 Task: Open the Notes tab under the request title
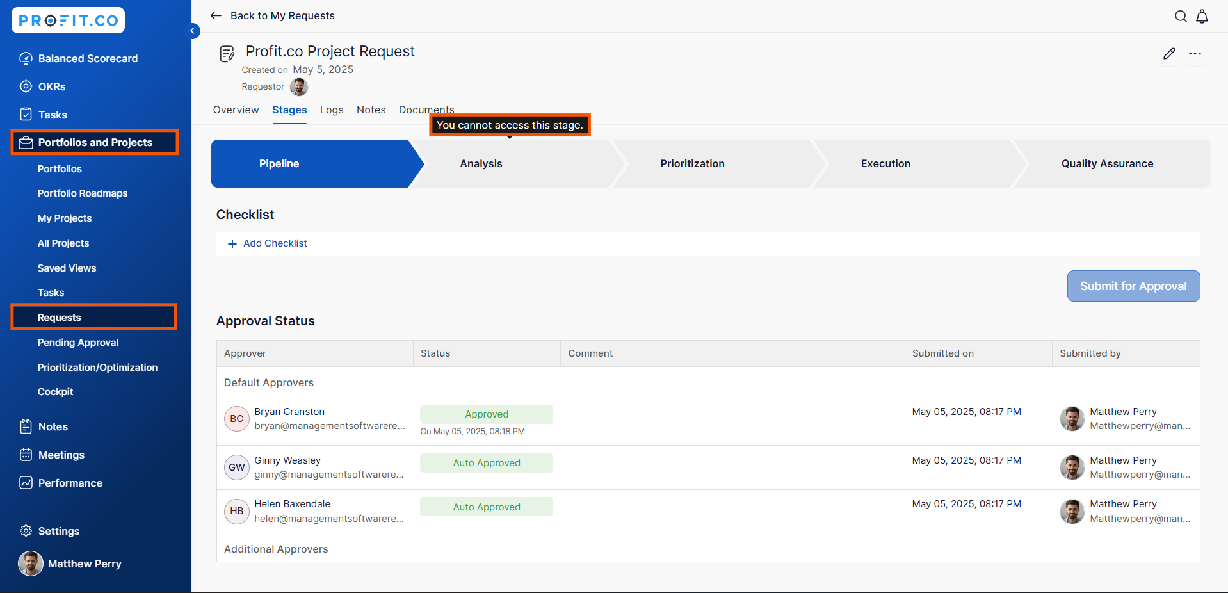tap(371, 110)
